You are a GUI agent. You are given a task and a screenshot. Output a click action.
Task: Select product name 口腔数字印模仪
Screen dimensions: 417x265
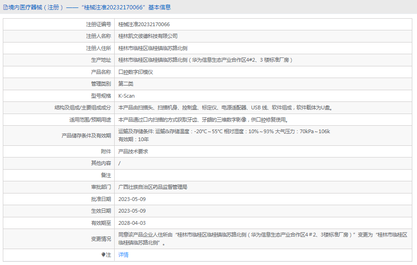[x=136, y=72]
